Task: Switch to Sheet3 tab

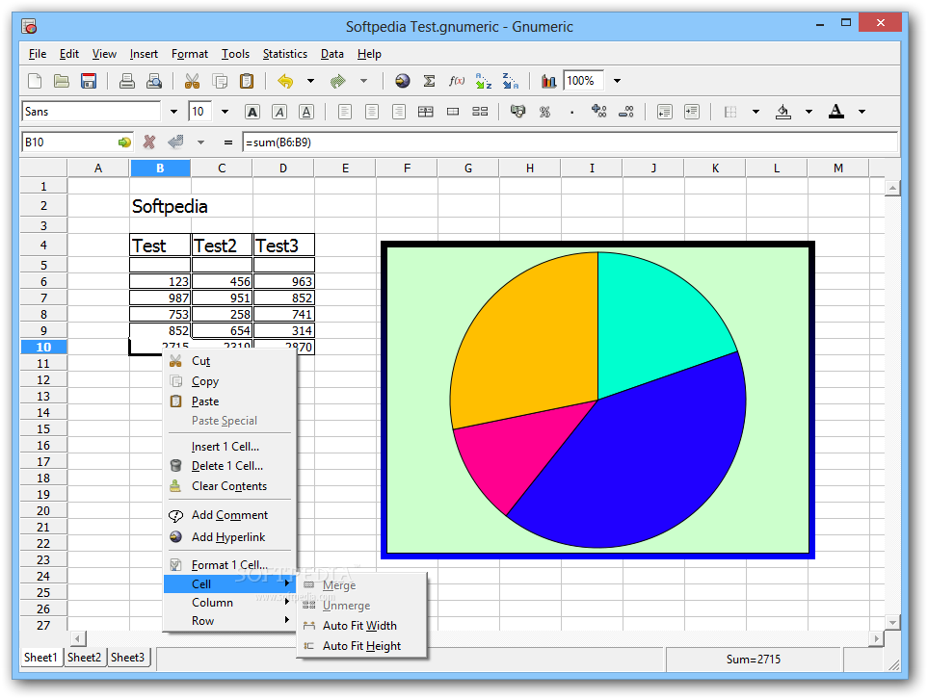Action: 128,658
